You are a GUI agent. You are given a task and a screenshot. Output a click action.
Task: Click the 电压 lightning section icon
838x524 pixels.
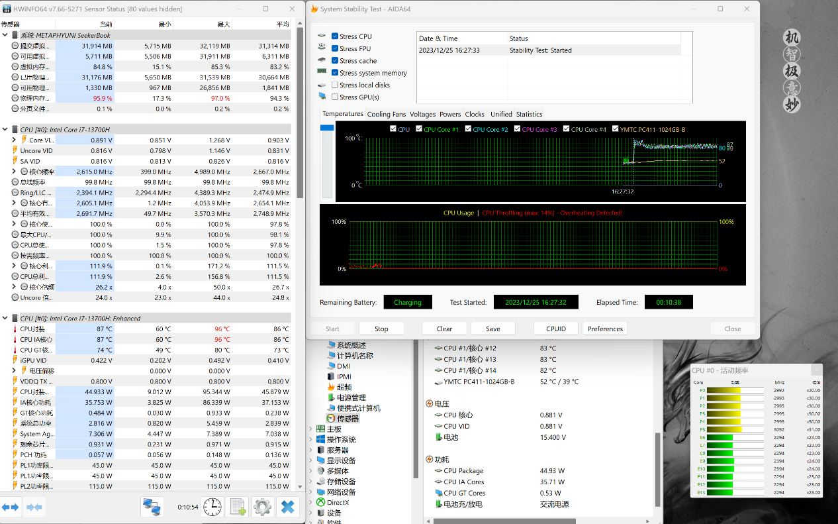point(429,403)
